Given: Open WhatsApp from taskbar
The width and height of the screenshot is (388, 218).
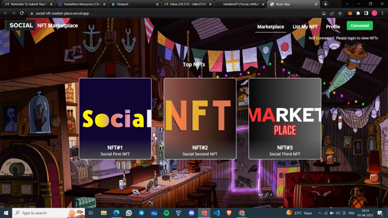Looking at the screenshot, I should point(129,213).
